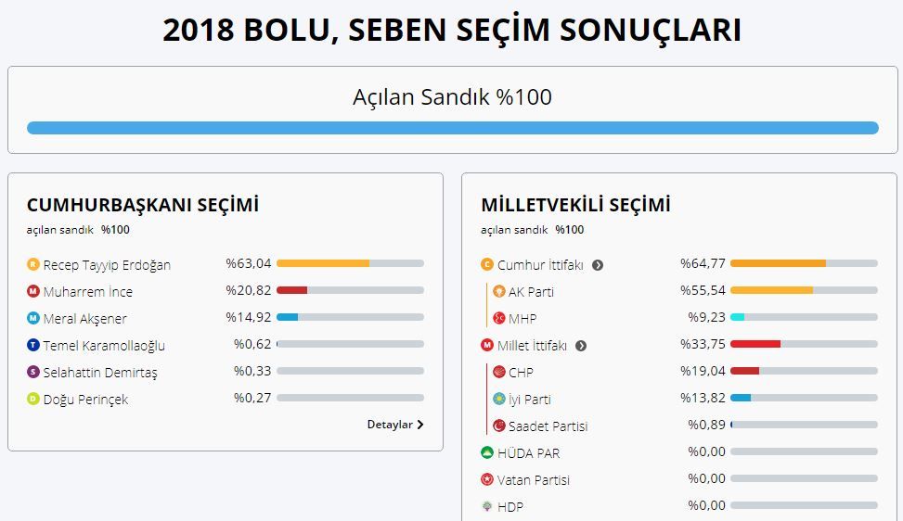This screenshot has height=521, width=903.
Task: Click the AK Parti logo icon
Action: point(498,291)
